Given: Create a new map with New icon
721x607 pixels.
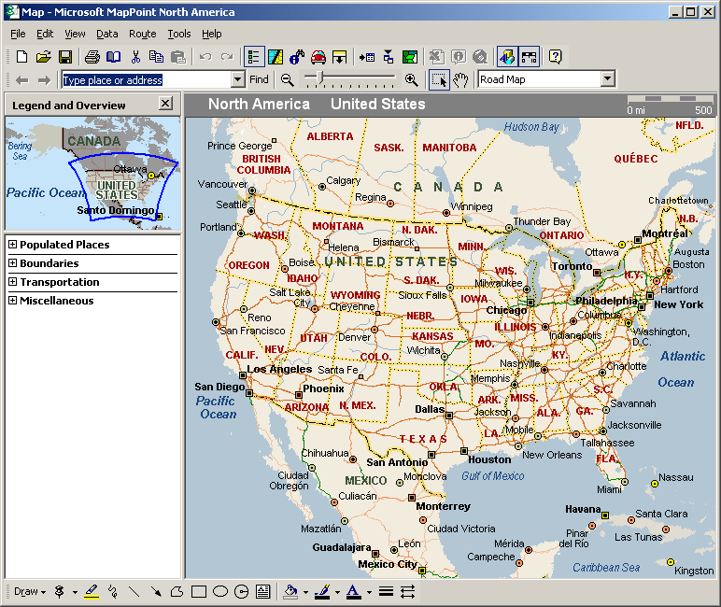Looking at the screenshot, I should point(21,57).
